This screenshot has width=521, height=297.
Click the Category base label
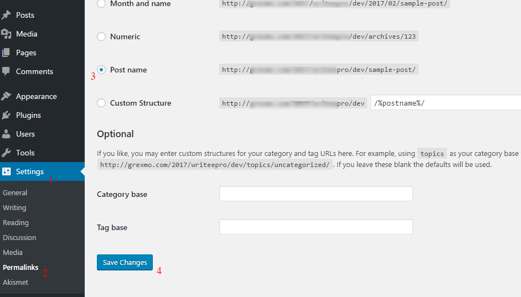coord(122,194)
